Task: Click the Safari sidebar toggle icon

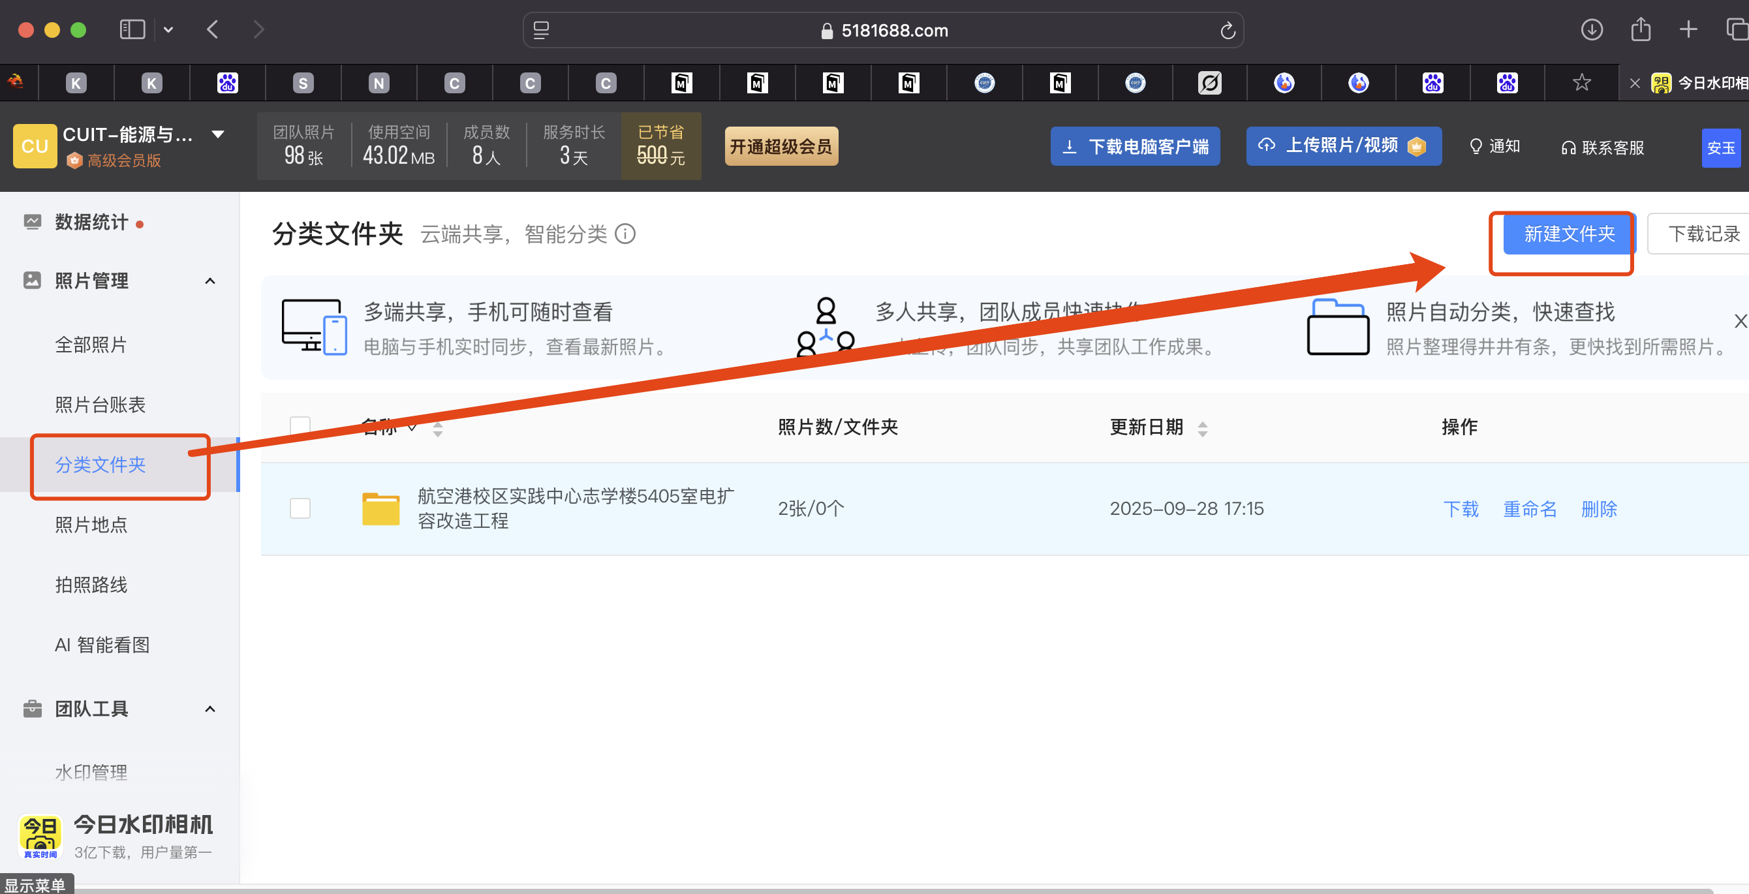Action: click(x=132, y=29)
